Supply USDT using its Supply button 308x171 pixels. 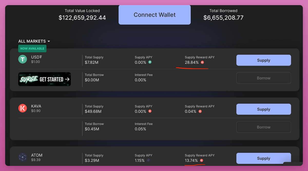264,60
